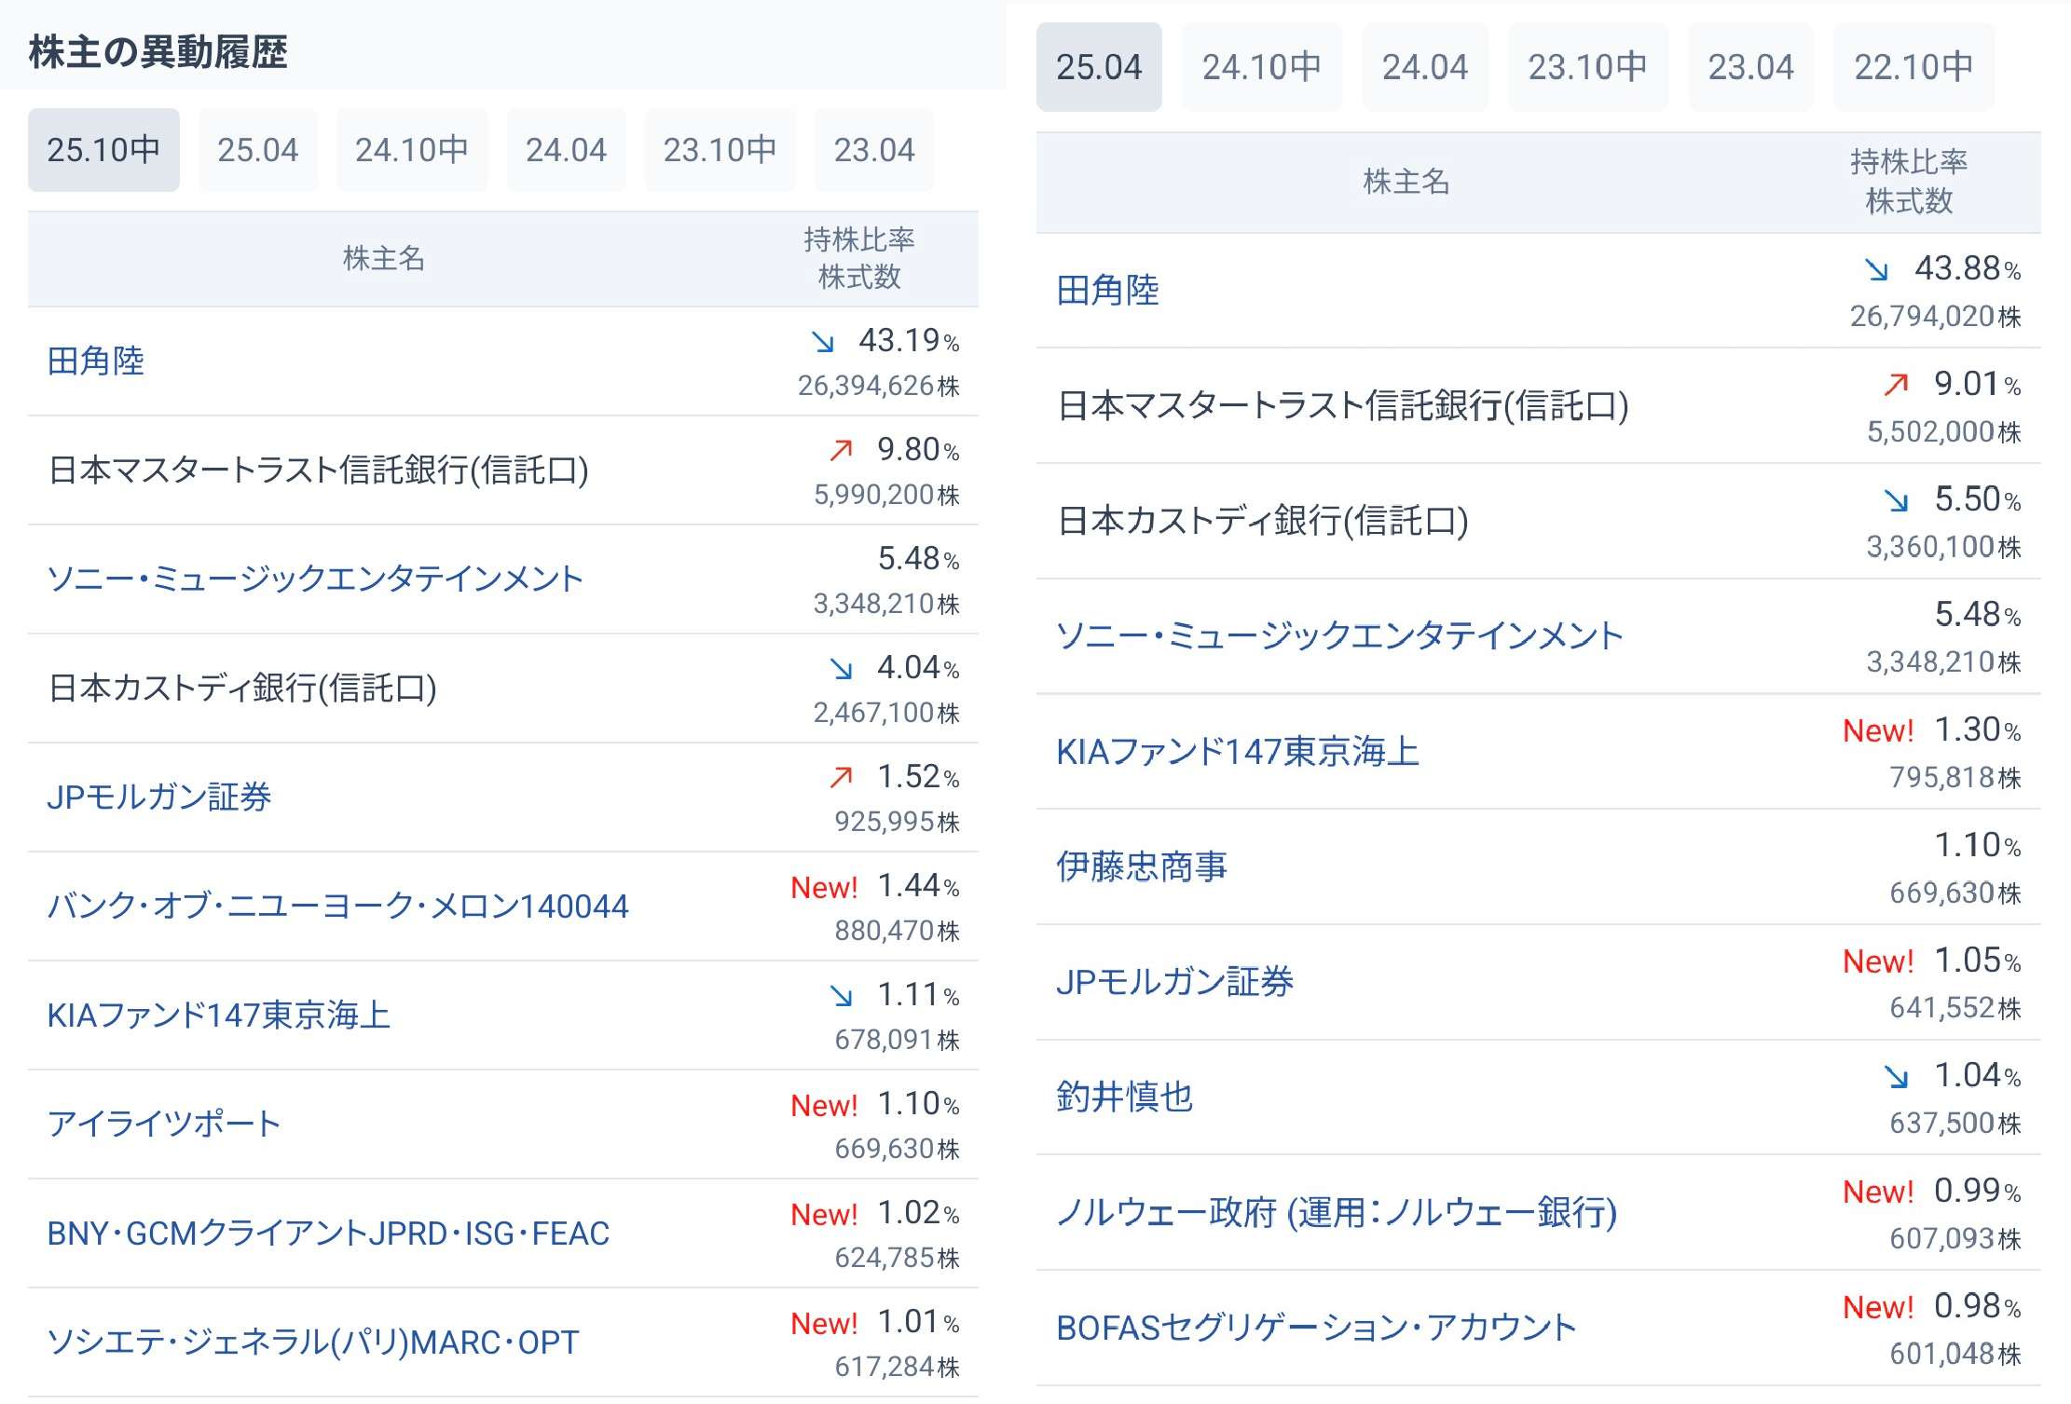Click BNY・GCMクライアントJPRD・ISG・FEAC link
This screenshot has width=2071, height=1404.
pos(328,1234)
